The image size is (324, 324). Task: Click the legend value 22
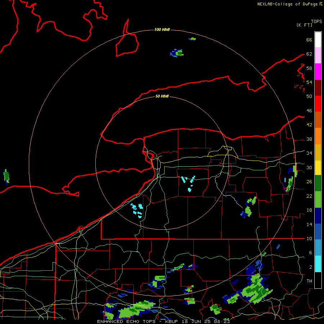point(309,196)
